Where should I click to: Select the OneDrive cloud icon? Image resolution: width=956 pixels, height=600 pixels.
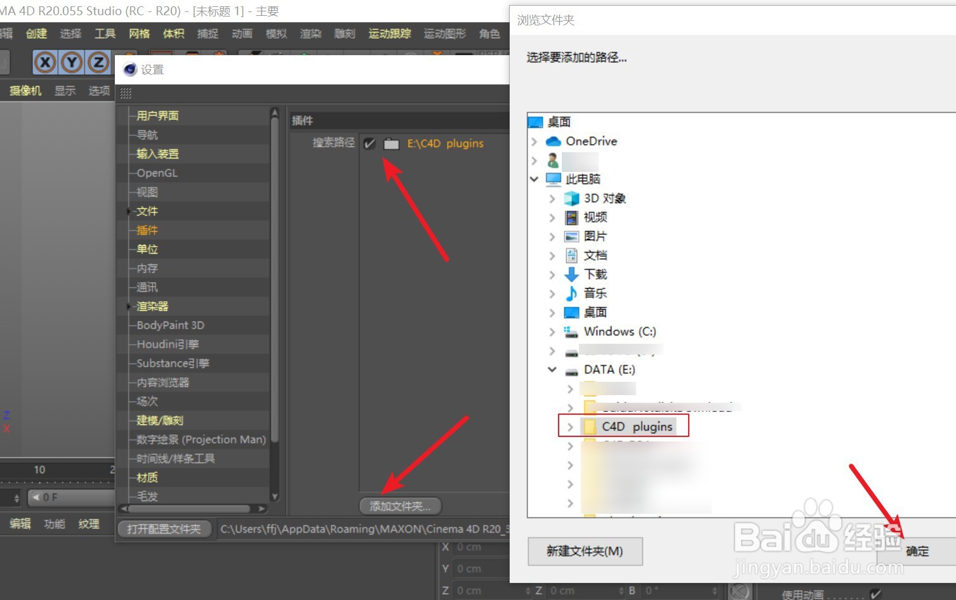tap(554, 141)
